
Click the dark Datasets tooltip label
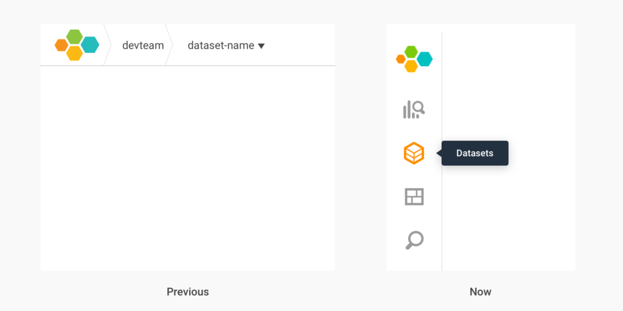pos(475,153)
